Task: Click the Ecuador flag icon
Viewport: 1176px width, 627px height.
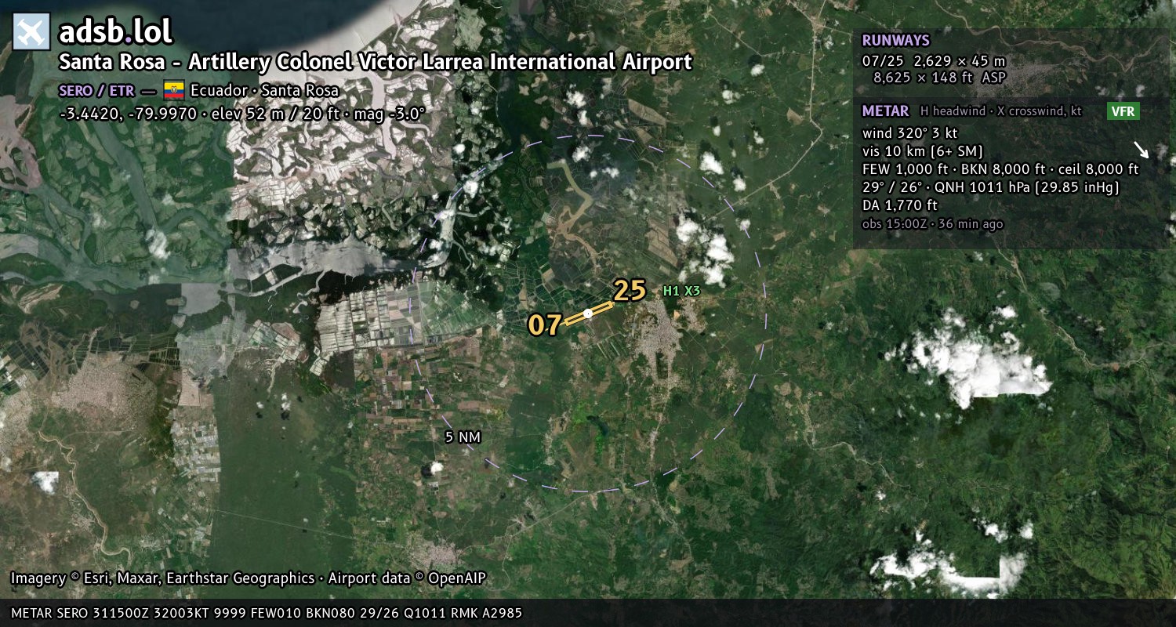Action: click(x=173, y=90)
